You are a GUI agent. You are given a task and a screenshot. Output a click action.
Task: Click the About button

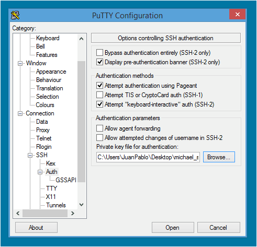point(36,228)
